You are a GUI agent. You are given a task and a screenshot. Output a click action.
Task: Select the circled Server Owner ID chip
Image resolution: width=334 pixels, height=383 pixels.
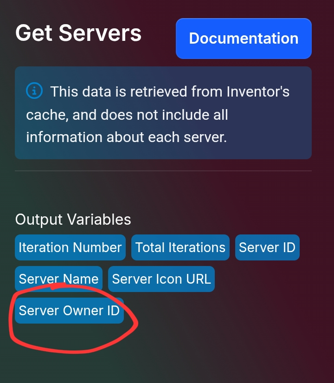tap(69, 311)
